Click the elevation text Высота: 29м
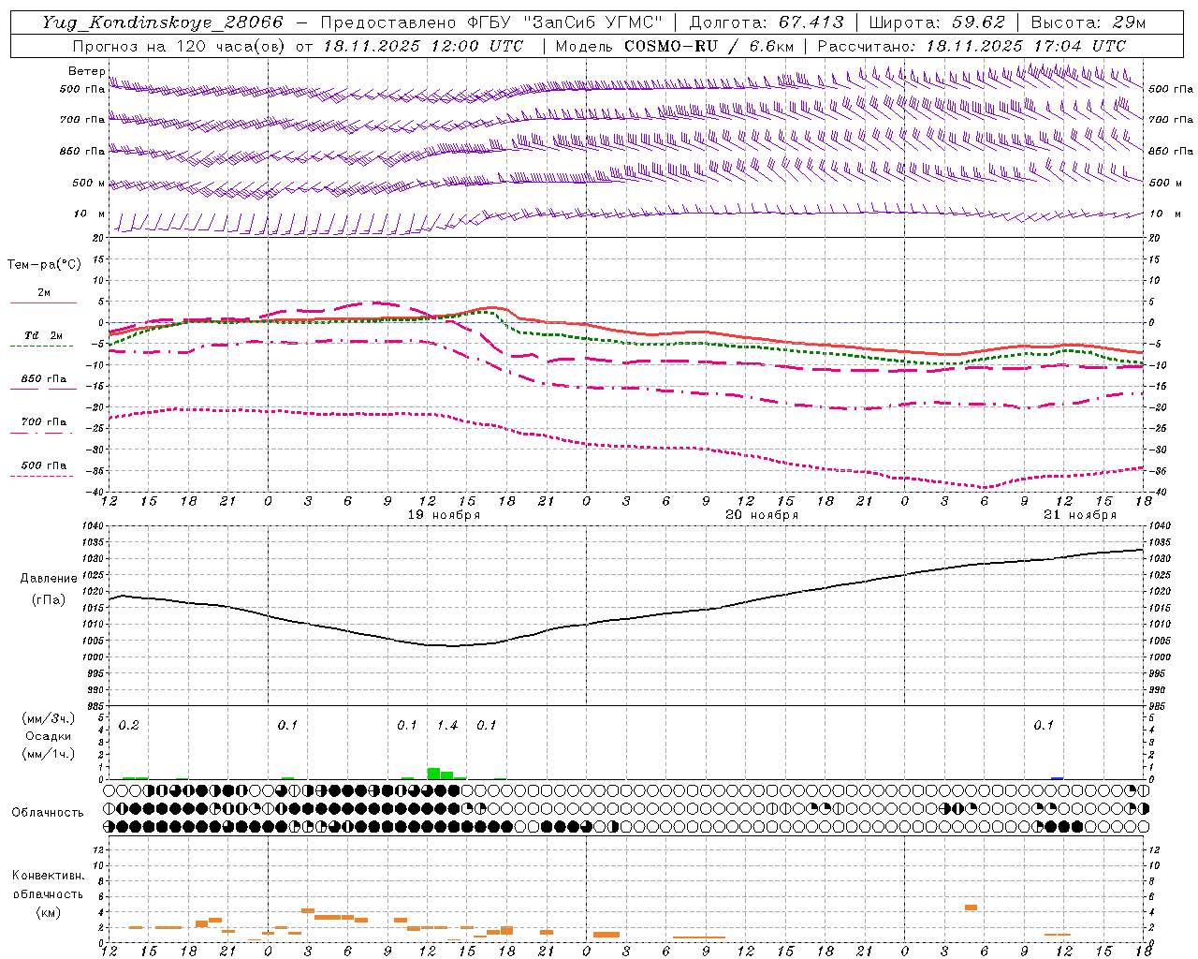Image resolution: width=1198 pixels, height=959 pixels. click(1088, 22)
